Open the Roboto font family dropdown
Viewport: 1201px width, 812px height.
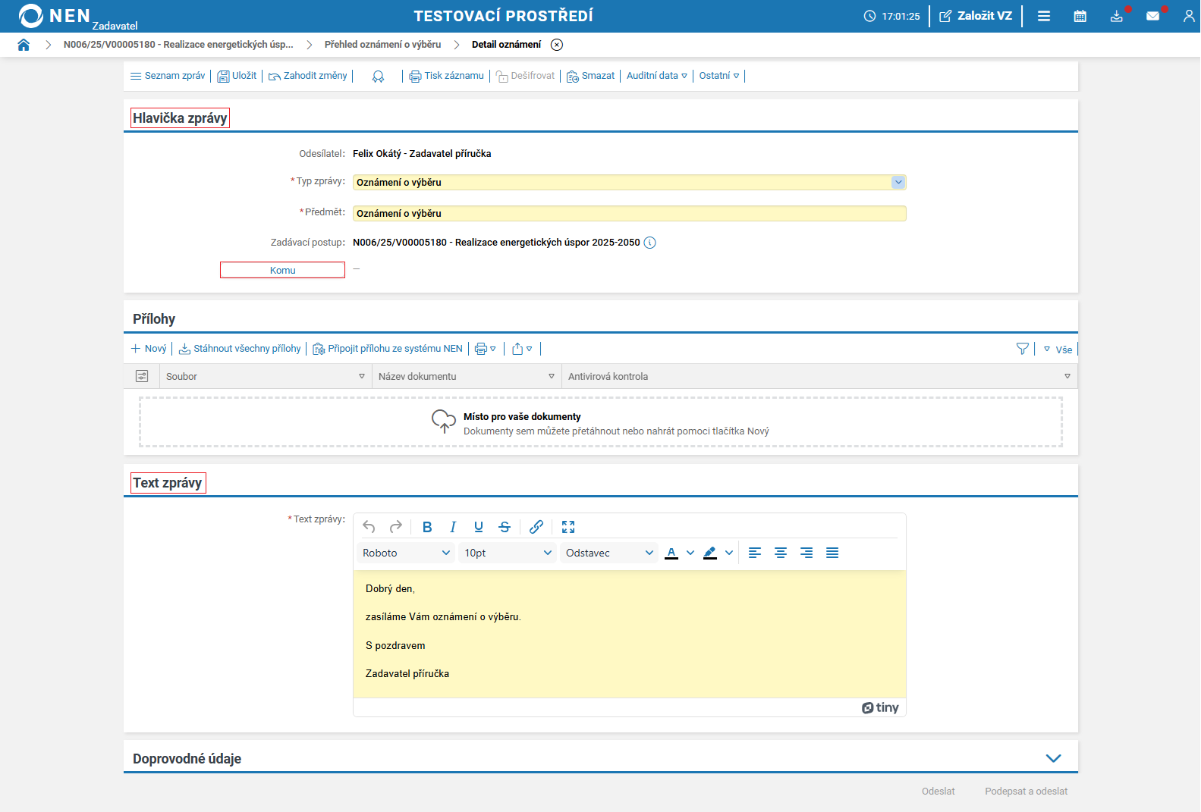coord(406,553)
